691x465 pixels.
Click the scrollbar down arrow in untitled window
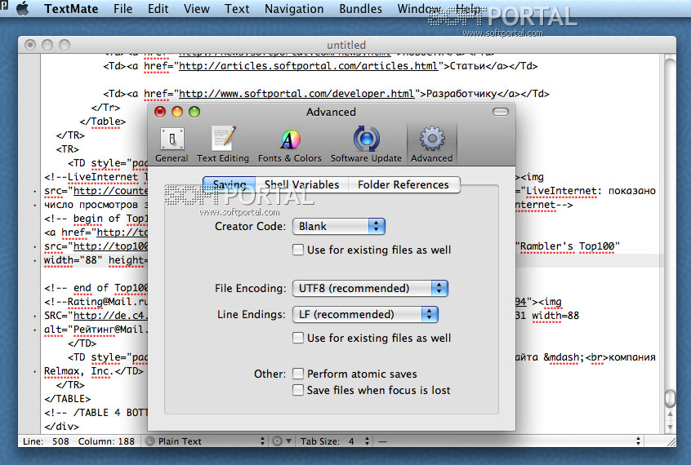point(670,427)
